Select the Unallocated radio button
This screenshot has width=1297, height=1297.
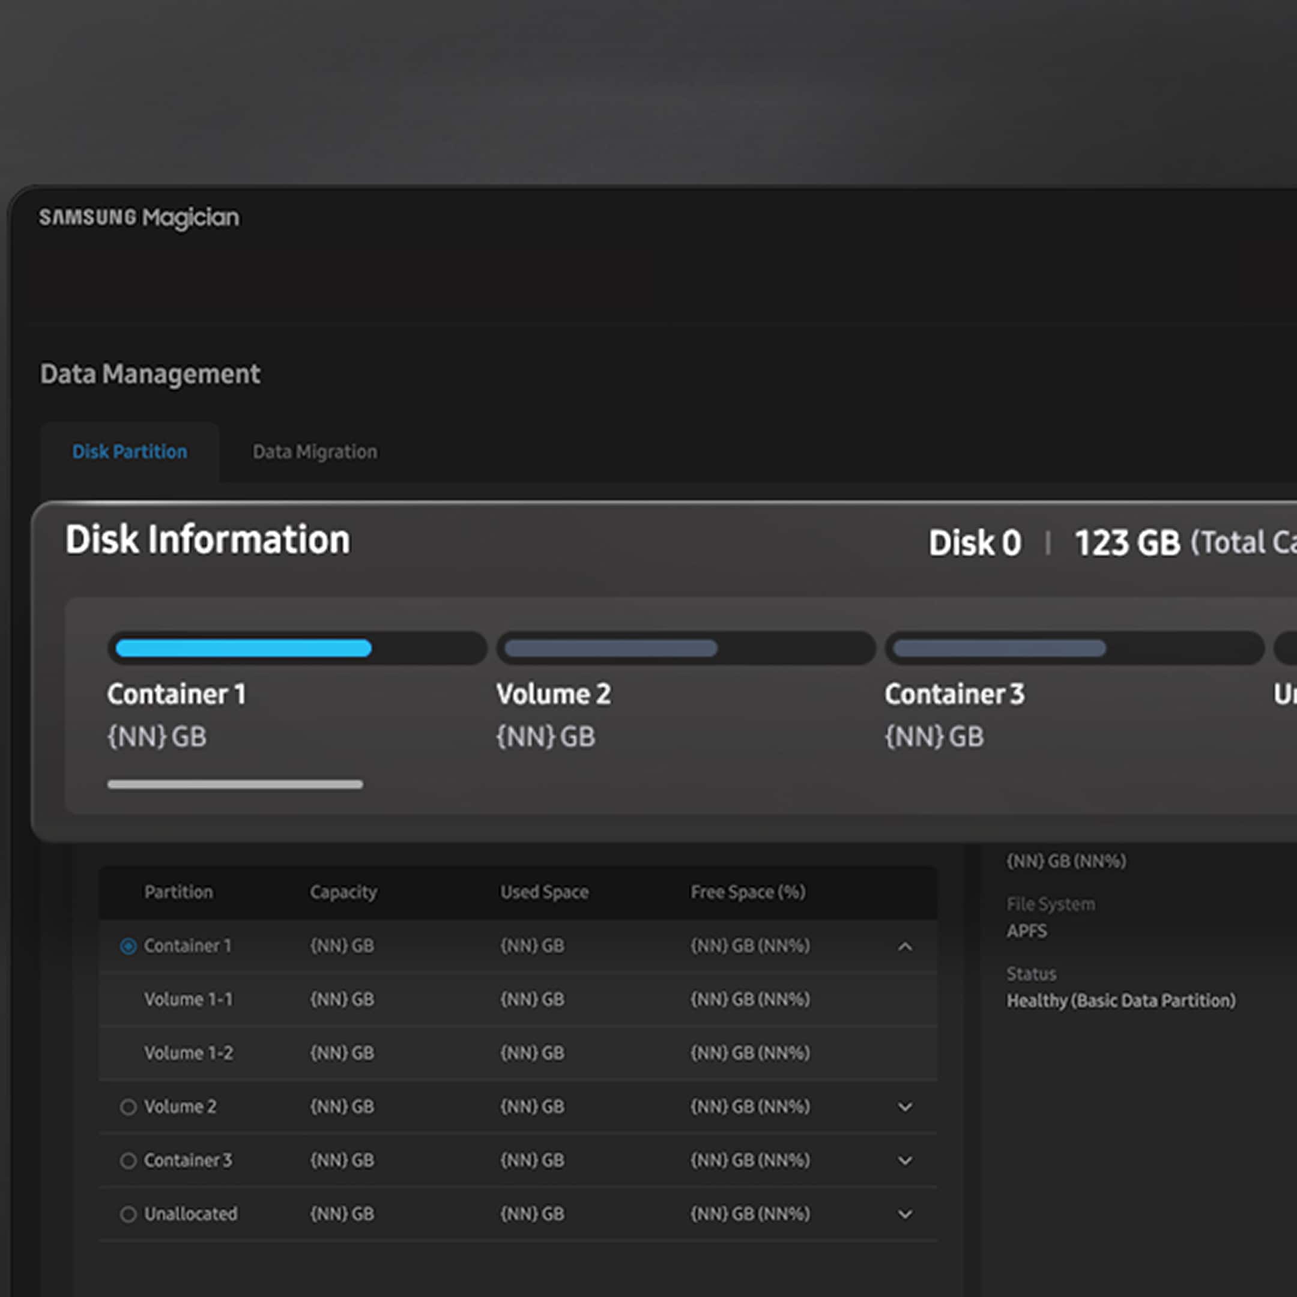[x=128, y=1214]
